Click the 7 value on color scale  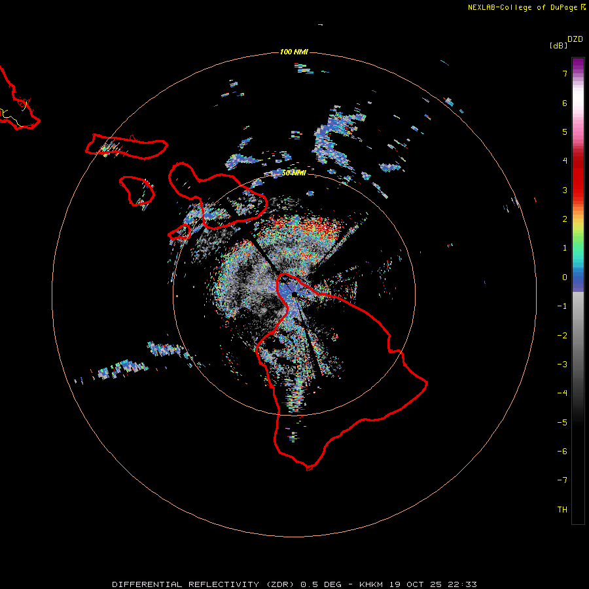(x=565, y=73)
